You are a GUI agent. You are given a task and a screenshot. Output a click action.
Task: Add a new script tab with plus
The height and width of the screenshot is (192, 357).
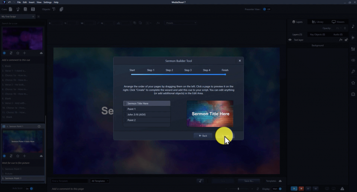pyautogui.click(x=38, y=17)
